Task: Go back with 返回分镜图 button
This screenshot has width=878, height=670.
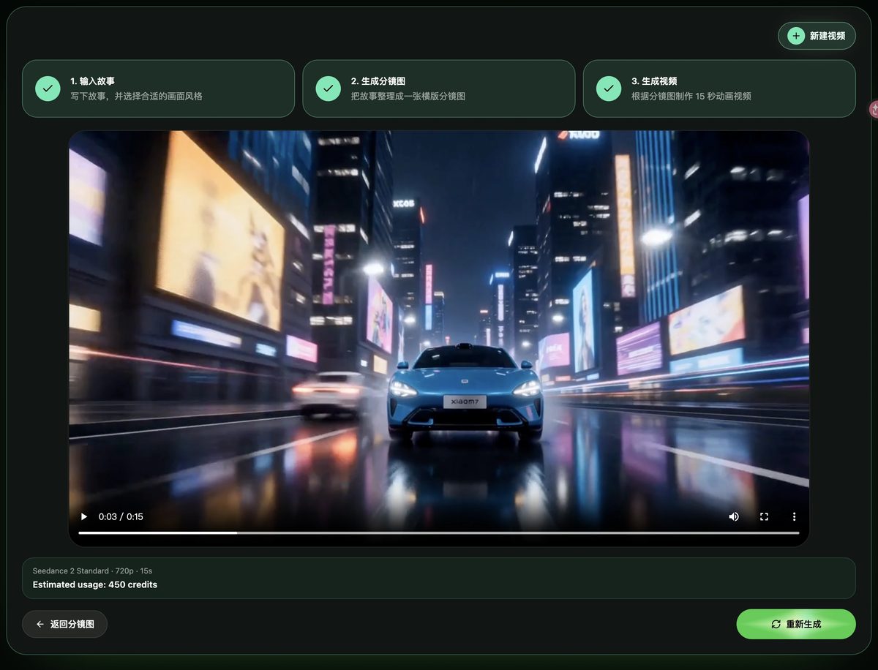Action: (64, 624)
